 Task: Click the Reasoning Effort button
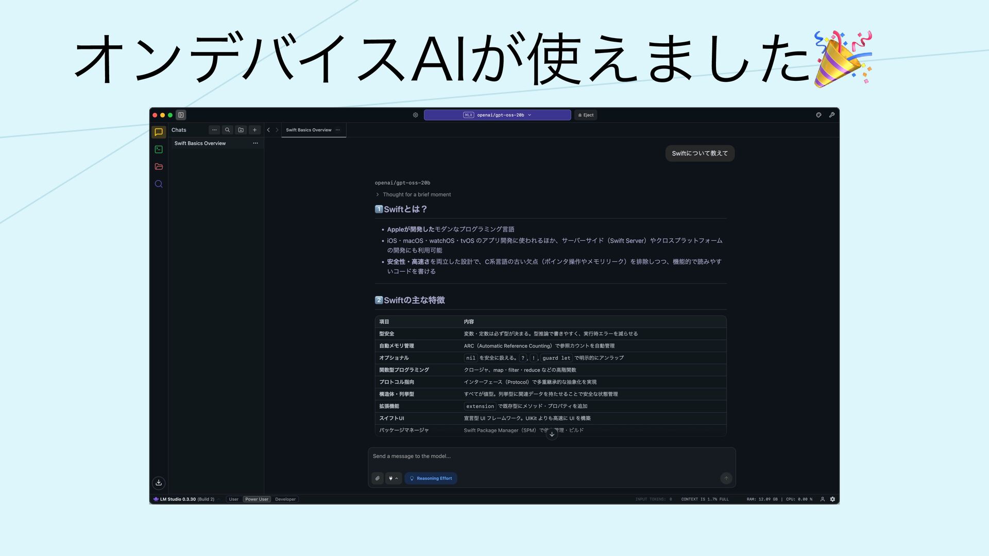click(431, 478)
